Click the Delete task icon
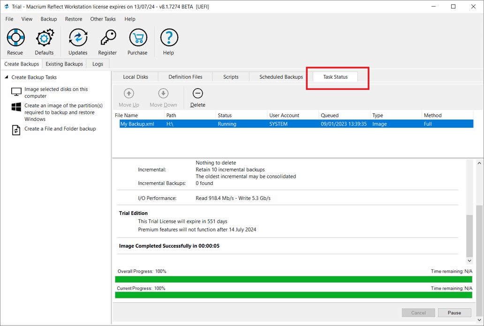This screenshot has width=484, height=326. point(197,97)
